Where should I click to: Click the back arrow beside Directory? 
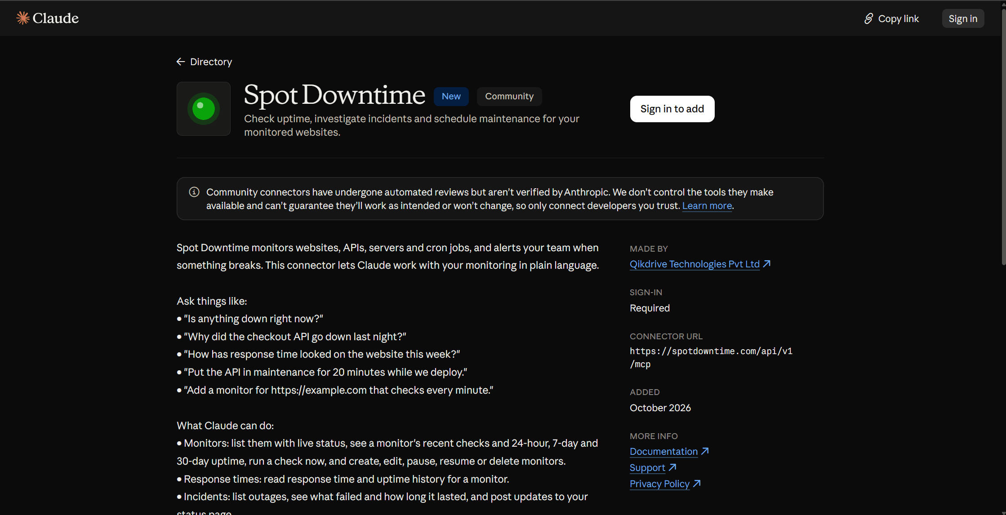(181, 62)
